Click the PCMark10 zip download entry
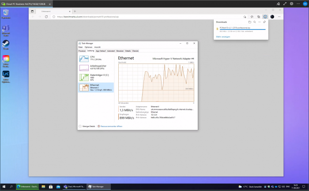 [241, 30]
